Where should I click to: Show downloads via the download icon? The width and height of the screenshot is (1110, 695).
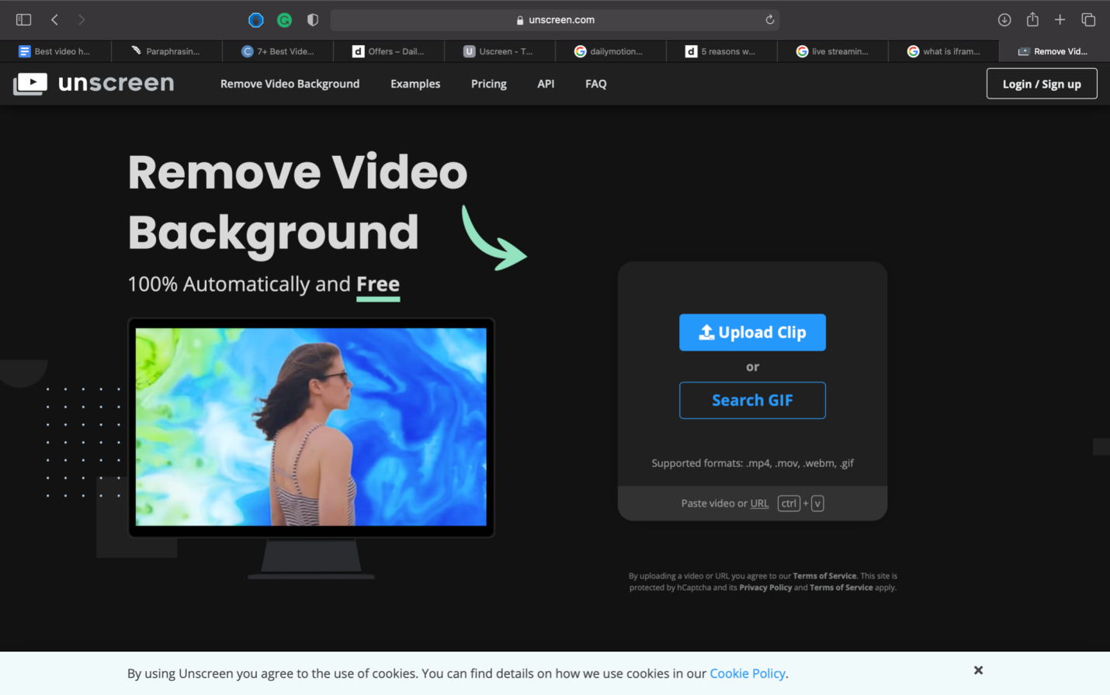point(1004,19)
